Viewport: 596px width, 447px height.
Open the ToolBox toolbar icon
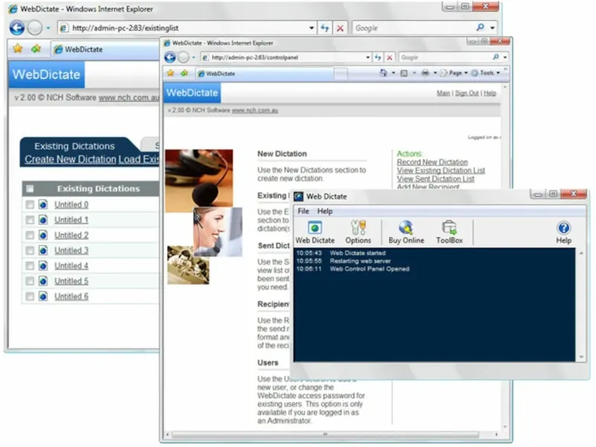449,232
